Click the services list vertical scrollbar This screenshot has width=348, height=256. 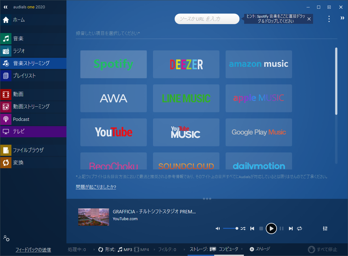pos(336,81)
